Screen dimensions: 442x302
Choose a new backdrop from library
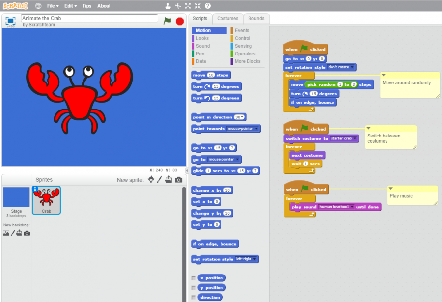click(6, 233)
